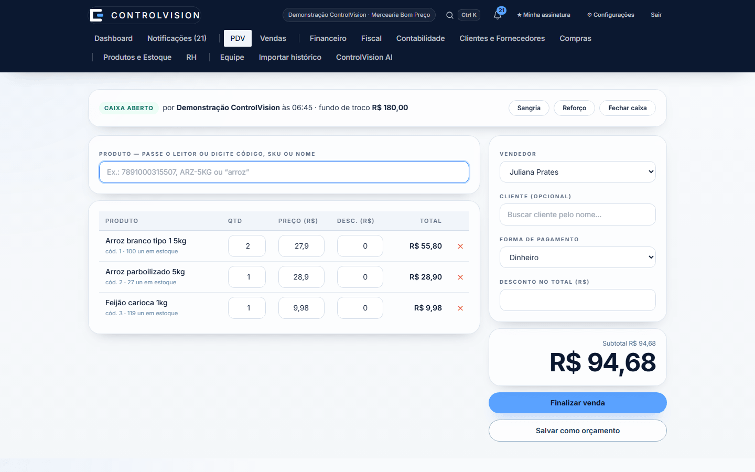755x472 pixels.
Task: Click Salvar como orçamento
Action: 578,431
